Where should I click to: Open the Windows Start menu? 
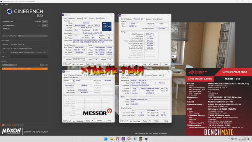[x=106, y=139]
